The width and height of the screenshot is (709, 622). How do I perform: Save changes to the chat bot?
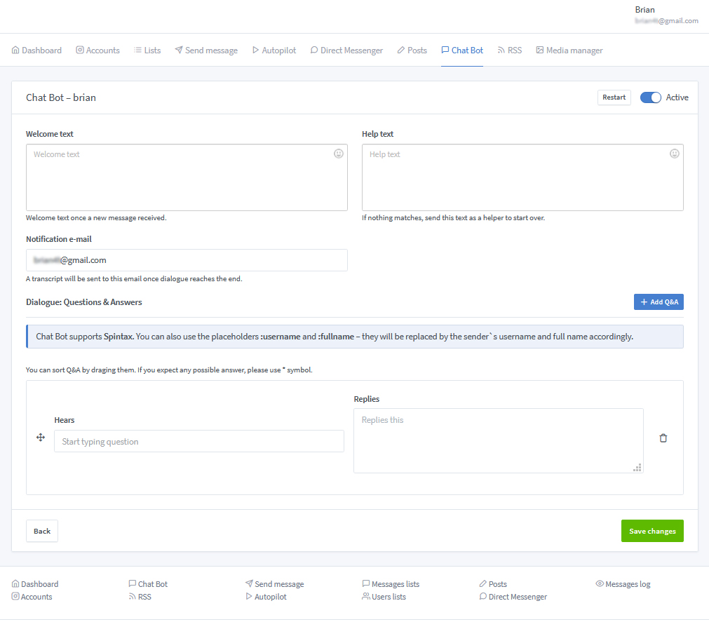[x=651, y=531]
